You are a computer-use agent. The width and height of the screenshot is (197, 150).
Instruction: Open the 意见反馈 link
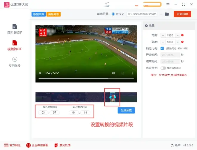tap(62, 145)
